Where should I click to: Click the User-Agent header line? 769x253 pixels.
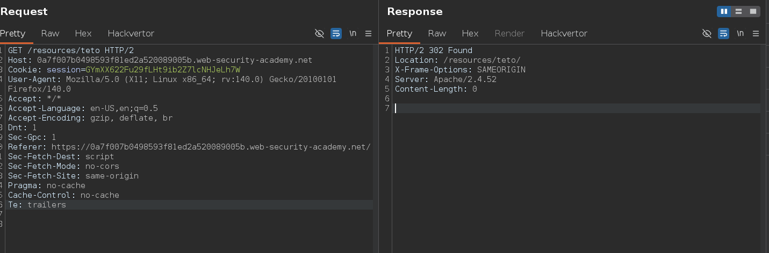(172, 79)
